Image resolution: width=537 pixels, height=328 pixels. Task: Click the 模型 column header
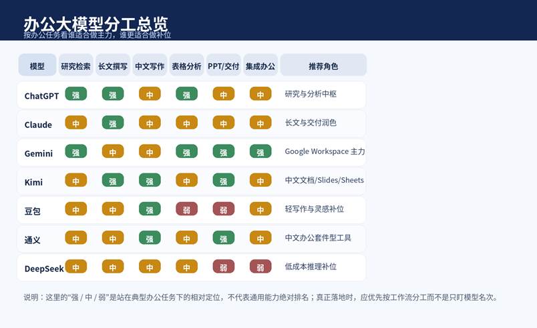point(37,66)
